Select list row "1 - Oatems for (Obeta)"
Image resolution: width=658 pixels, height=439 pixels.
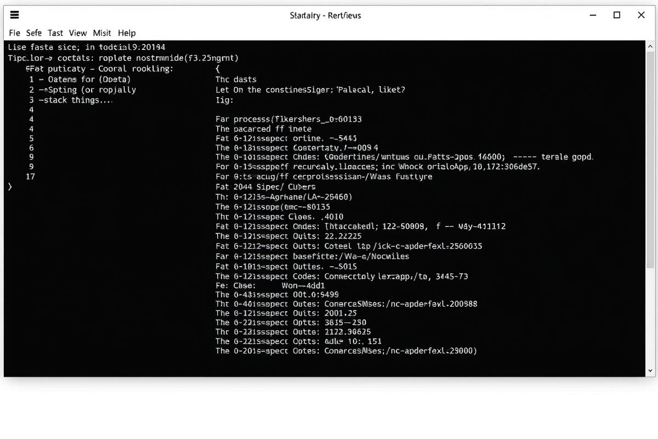(x=80, y=80)
